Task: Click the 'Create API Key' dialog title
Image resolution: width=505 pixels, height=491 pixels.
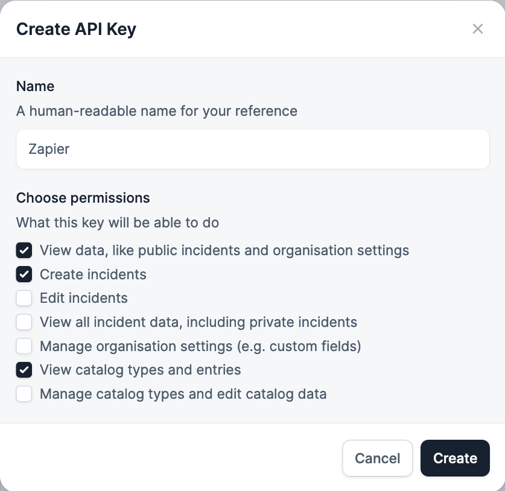Action: 76,29
